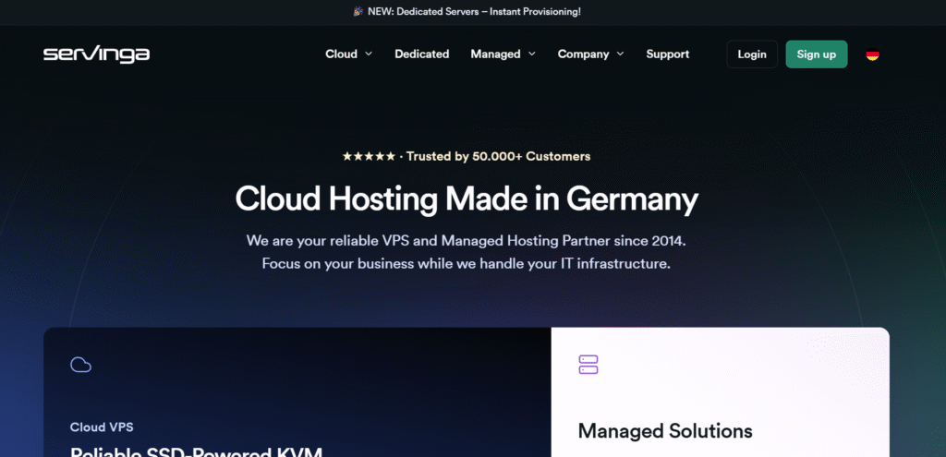
Task: Go to the Dedicated page
Action: click(421, 54)
